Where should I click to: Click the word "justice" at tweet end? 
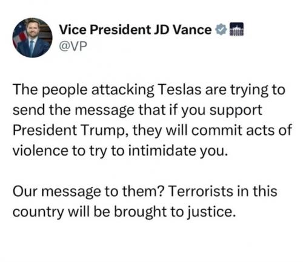pyautogui.click(x=210, y=212)
